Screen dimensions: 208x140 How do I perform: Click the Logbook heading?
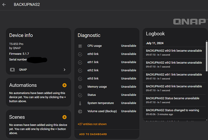[155, 34]
